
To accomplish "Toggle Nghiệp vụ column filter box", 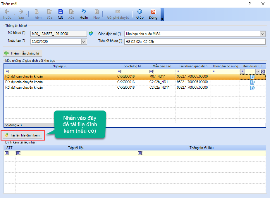I will (7, 71).
